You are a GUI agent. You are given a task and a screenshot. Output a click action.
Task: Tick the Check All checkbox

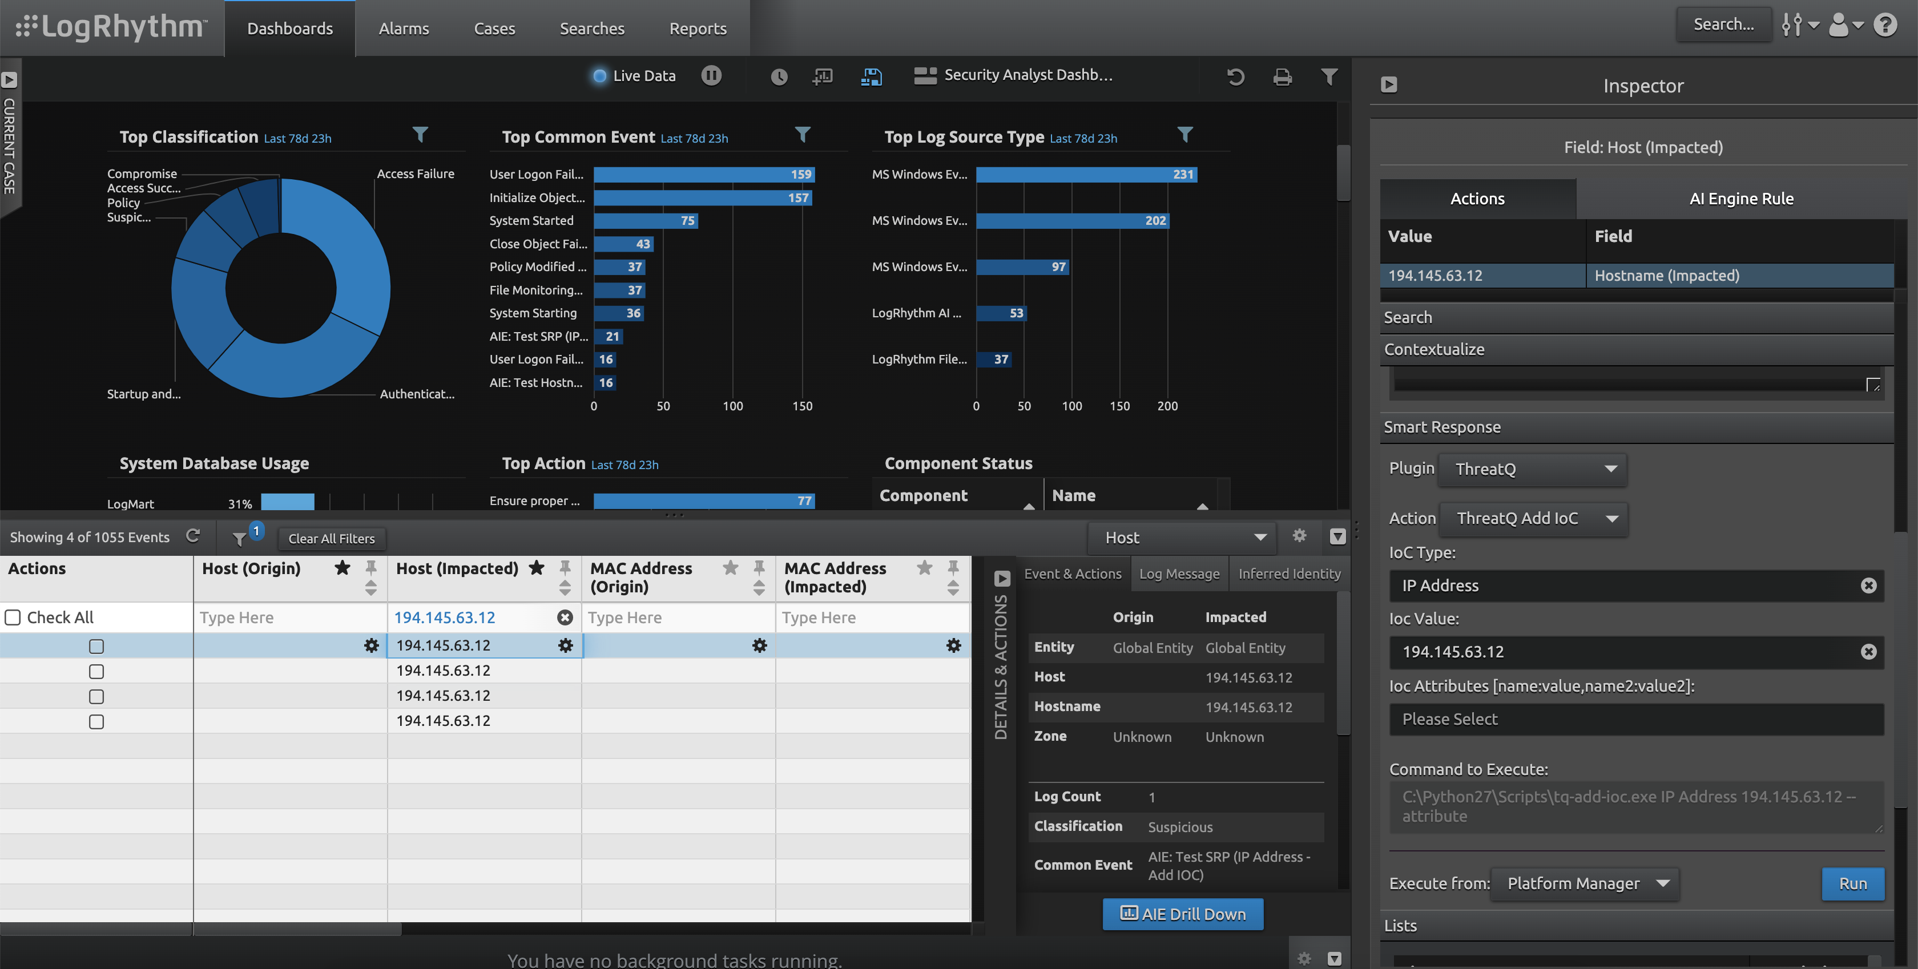pyautogui.click(x=13, y=617)
